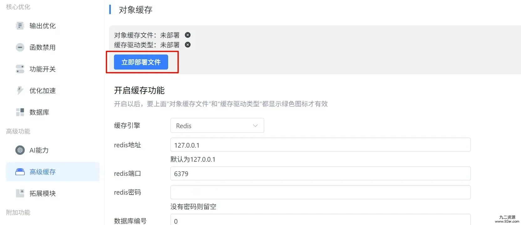Click the 数据库编号 input field
Screen dimensions: 521x225
[x=321, y=220]
